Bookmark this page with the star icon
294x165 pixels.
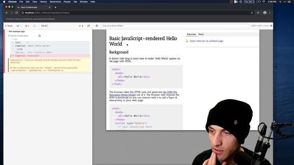[252, 13]
